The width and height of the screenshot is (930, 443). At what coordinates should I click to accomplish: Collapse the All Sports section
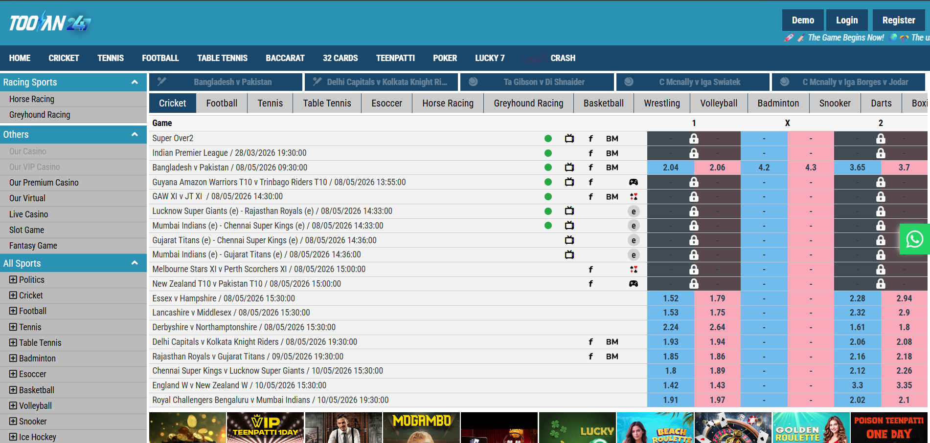point(135,263)
